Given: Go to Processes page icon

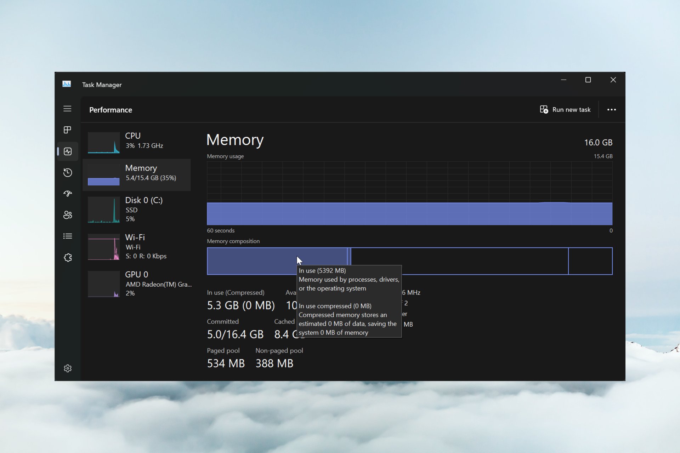Looking at the screenshot, I should coord(67,130).
